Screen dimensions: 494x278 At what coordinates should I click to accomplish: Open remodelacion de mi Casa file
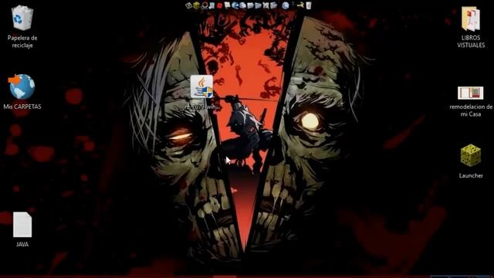click(471, 101)
